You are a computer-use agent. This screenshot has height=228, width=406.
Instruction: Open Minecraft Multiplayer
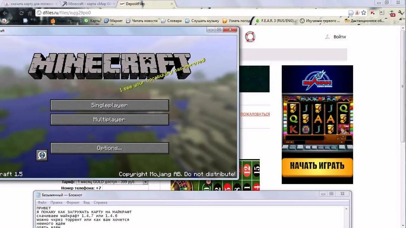[109, 120]
